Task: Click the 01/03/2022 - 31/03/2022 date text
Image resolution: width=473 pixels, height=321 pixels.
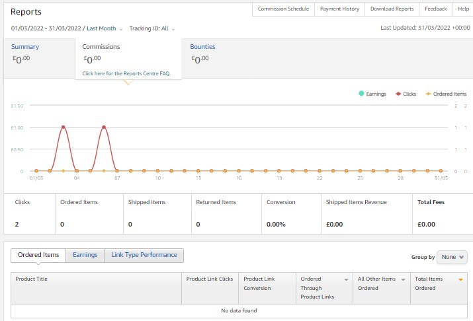Action: 46,28
